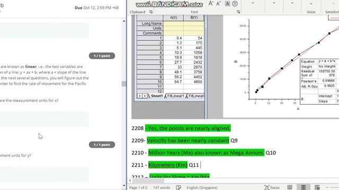Click the cell with value 2432

click(194, 62)
